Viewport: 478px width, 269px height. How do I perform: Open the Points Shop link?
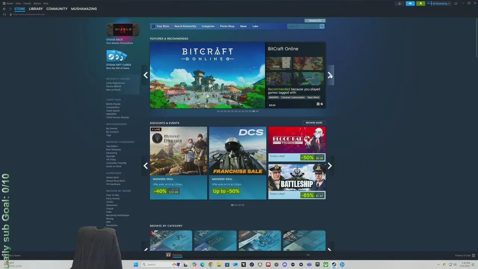tap(227, 26)
